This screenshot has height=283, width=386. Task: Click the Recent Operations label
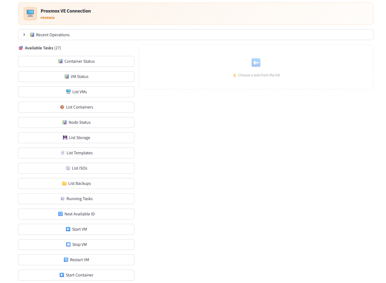pos(53,35)
